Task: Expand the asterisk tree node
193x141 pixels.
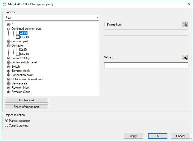Action: (8, 24)
